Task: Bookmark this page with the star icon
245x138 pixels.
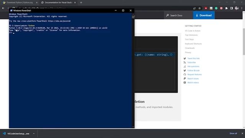Action: 199,8
